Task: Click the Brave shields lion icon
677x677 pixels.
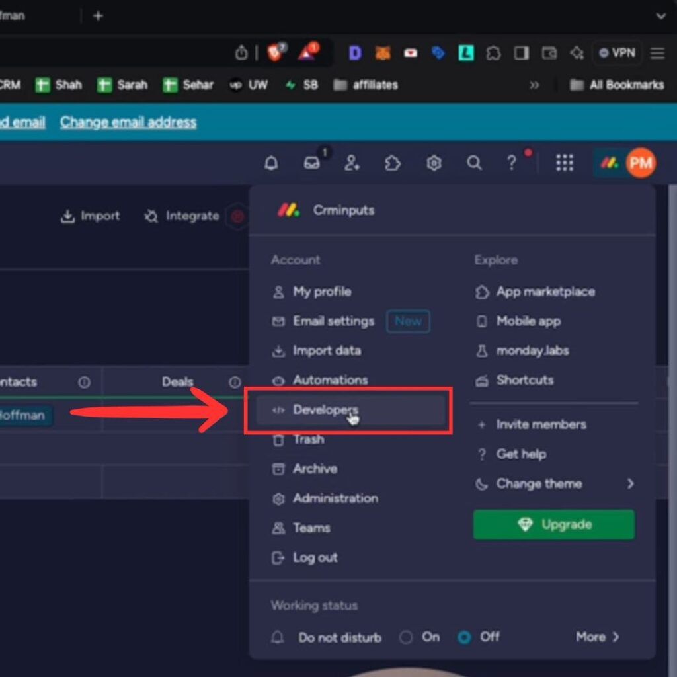Action: (x=275, y=53)
